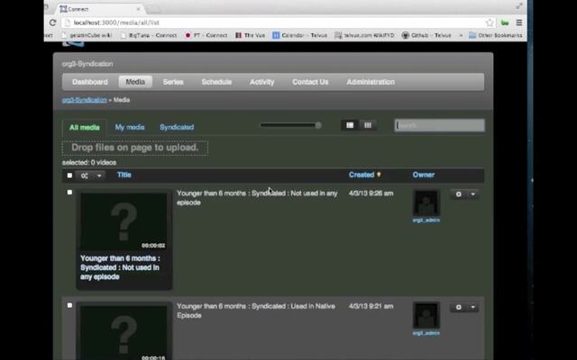Open bulk actions gear dropdown in header

tap(90, 175)
